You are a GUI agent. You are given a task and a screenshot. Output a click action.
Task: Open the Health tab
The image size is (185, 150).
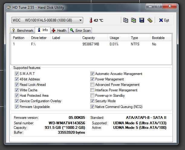coord(59,31)
